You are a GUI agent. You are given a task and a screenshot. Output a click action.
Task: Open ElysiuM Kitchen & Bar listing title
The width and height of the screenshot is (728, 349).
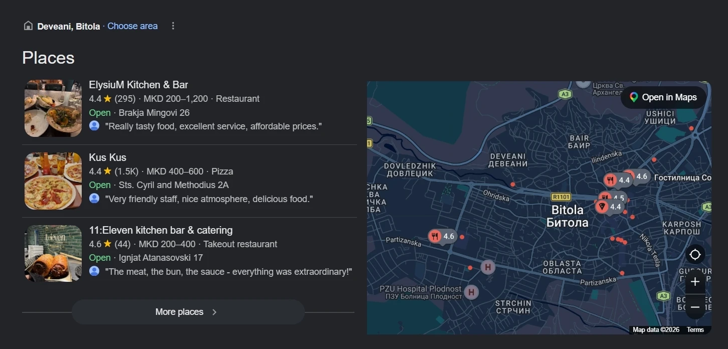tap(138, 85)
